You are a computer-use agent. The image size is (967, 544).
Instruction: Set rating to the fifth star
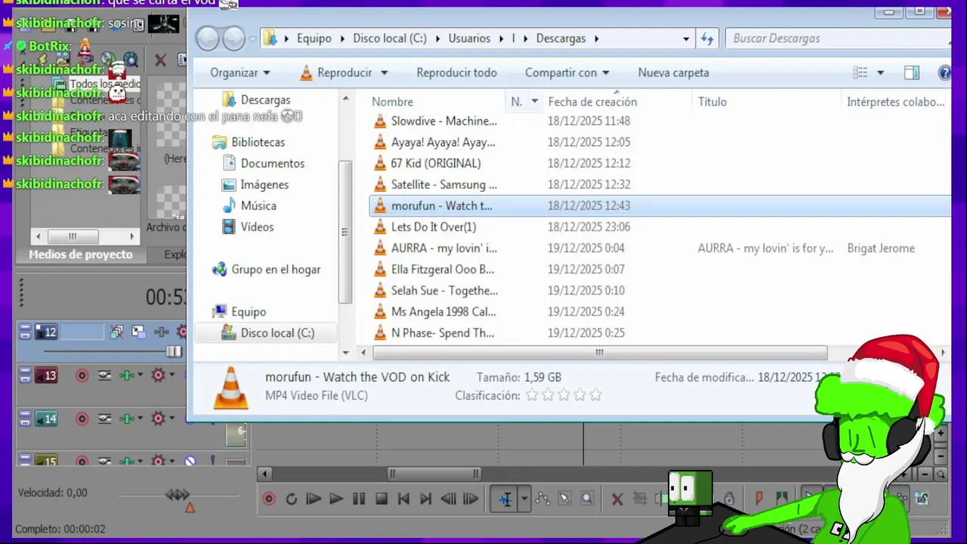595,395
